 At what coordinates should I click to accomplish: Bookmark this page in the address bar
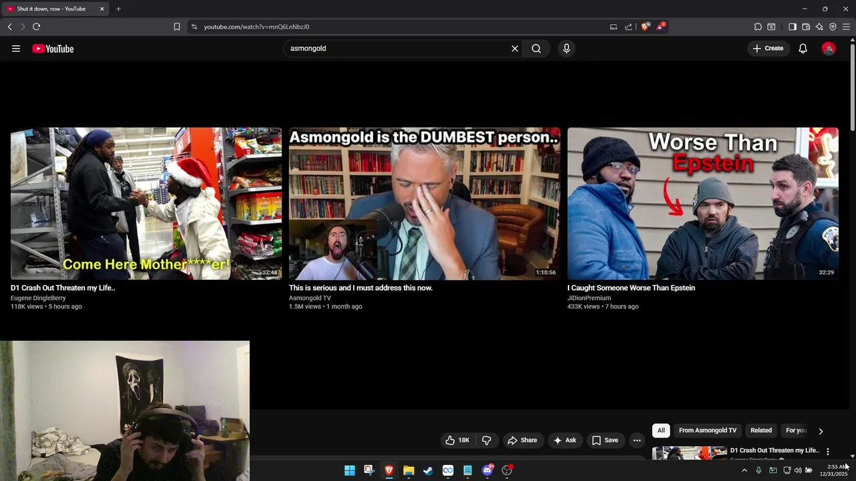(x=177, y=27)
